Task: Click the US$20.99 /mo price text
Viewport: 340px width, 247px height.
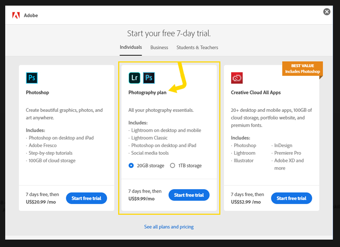Action: (x=41, y=202)
